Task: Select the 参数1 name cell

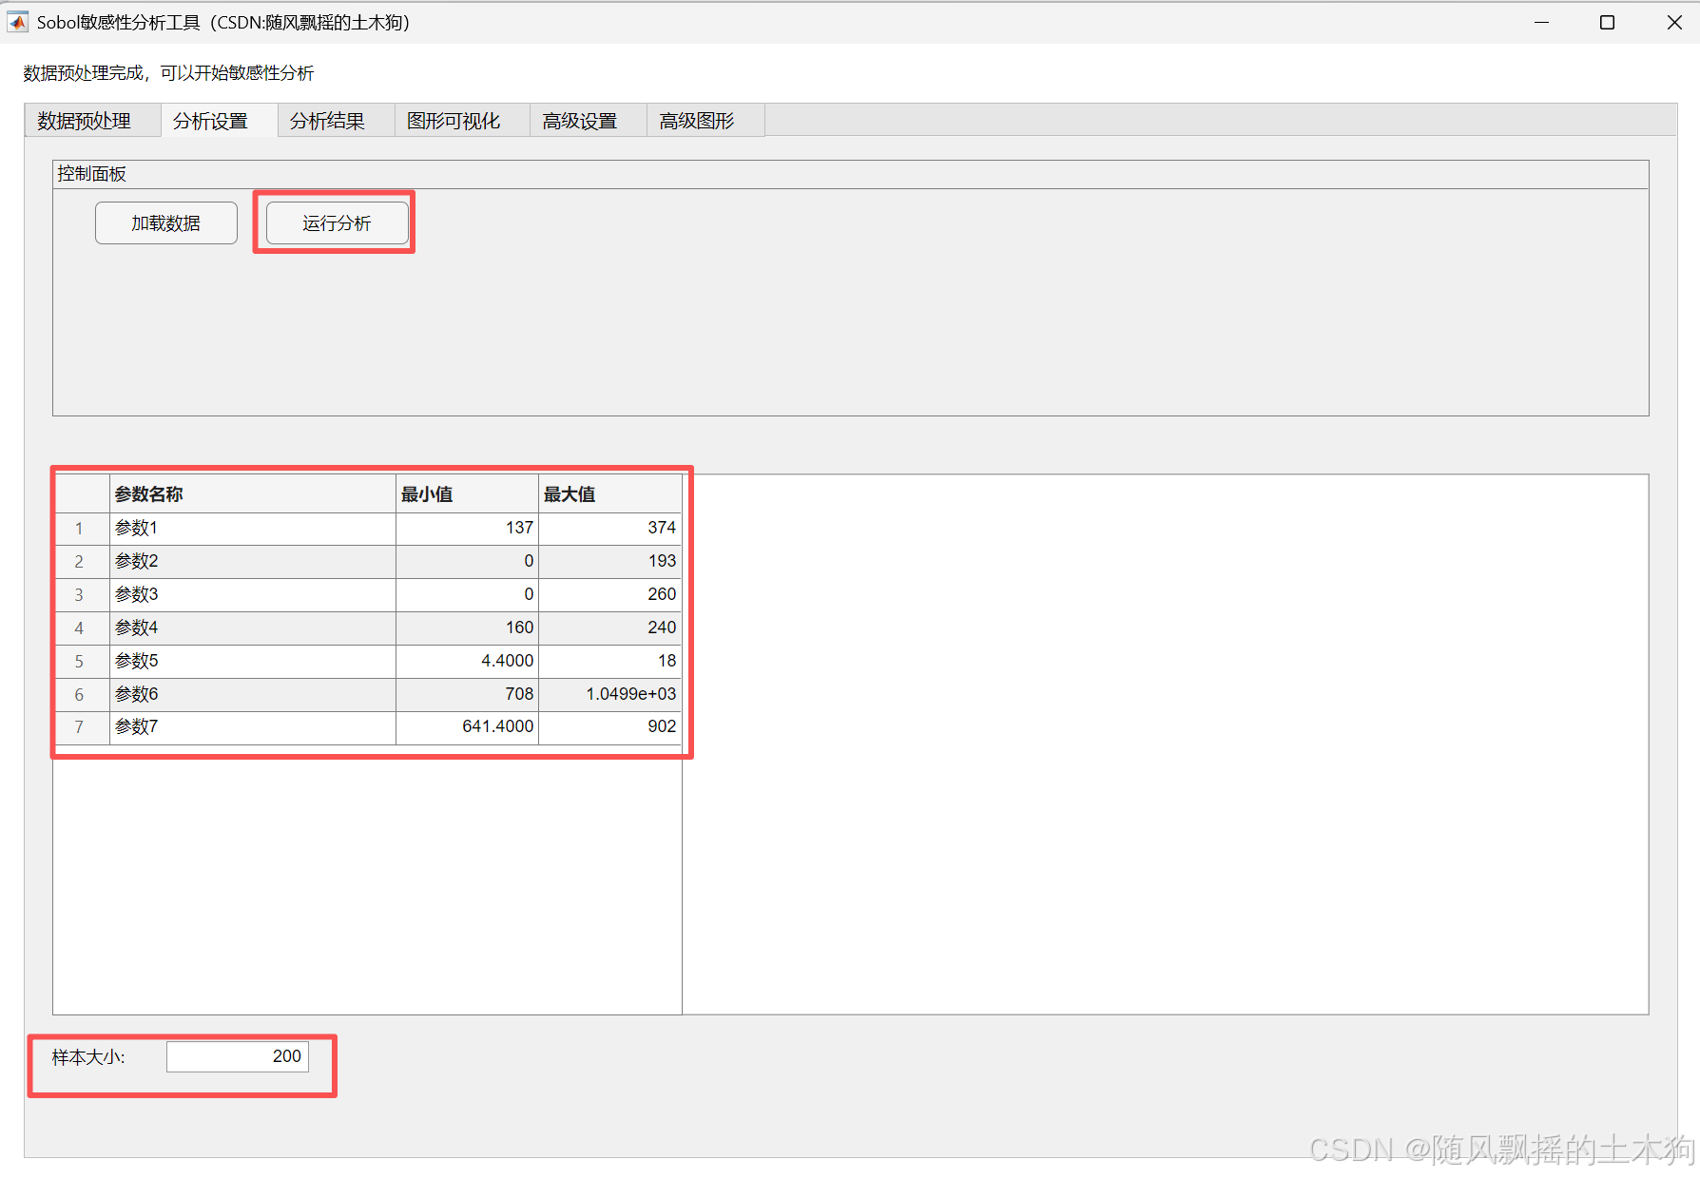Action: (253, 529)
